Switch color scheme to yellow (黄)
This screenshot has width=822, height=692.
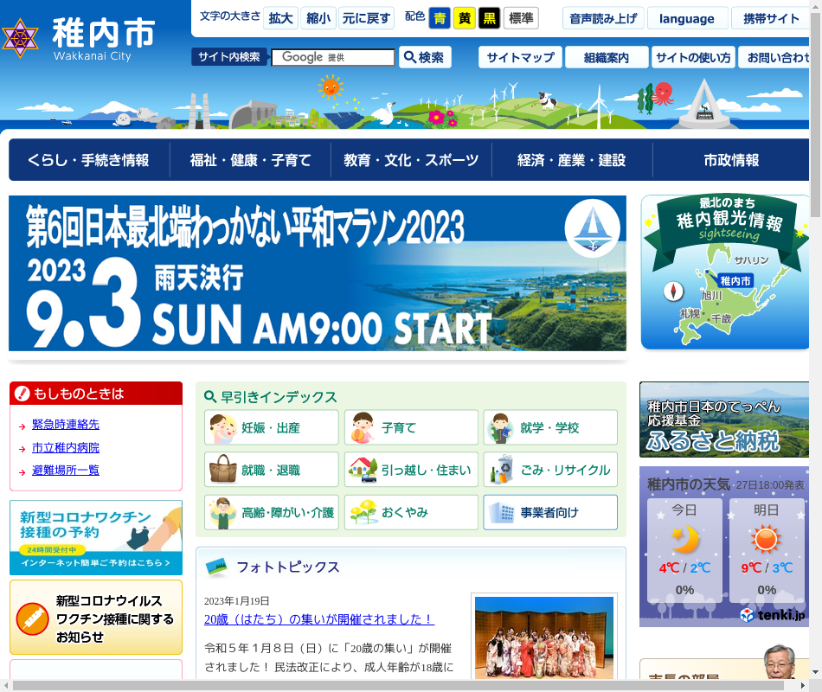465,18
